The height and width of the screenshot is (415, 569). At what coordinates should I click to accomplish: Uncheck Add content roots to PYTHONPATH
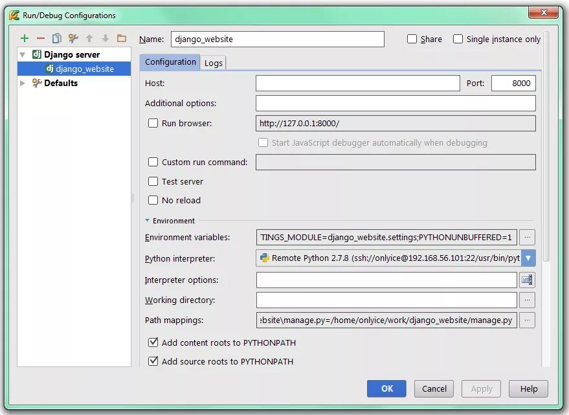coord(153,342)
